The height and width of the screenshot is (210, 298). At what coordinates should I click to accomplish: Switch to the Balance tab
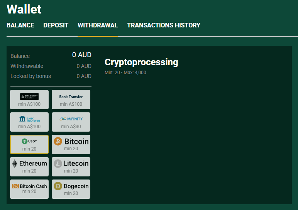20,25
